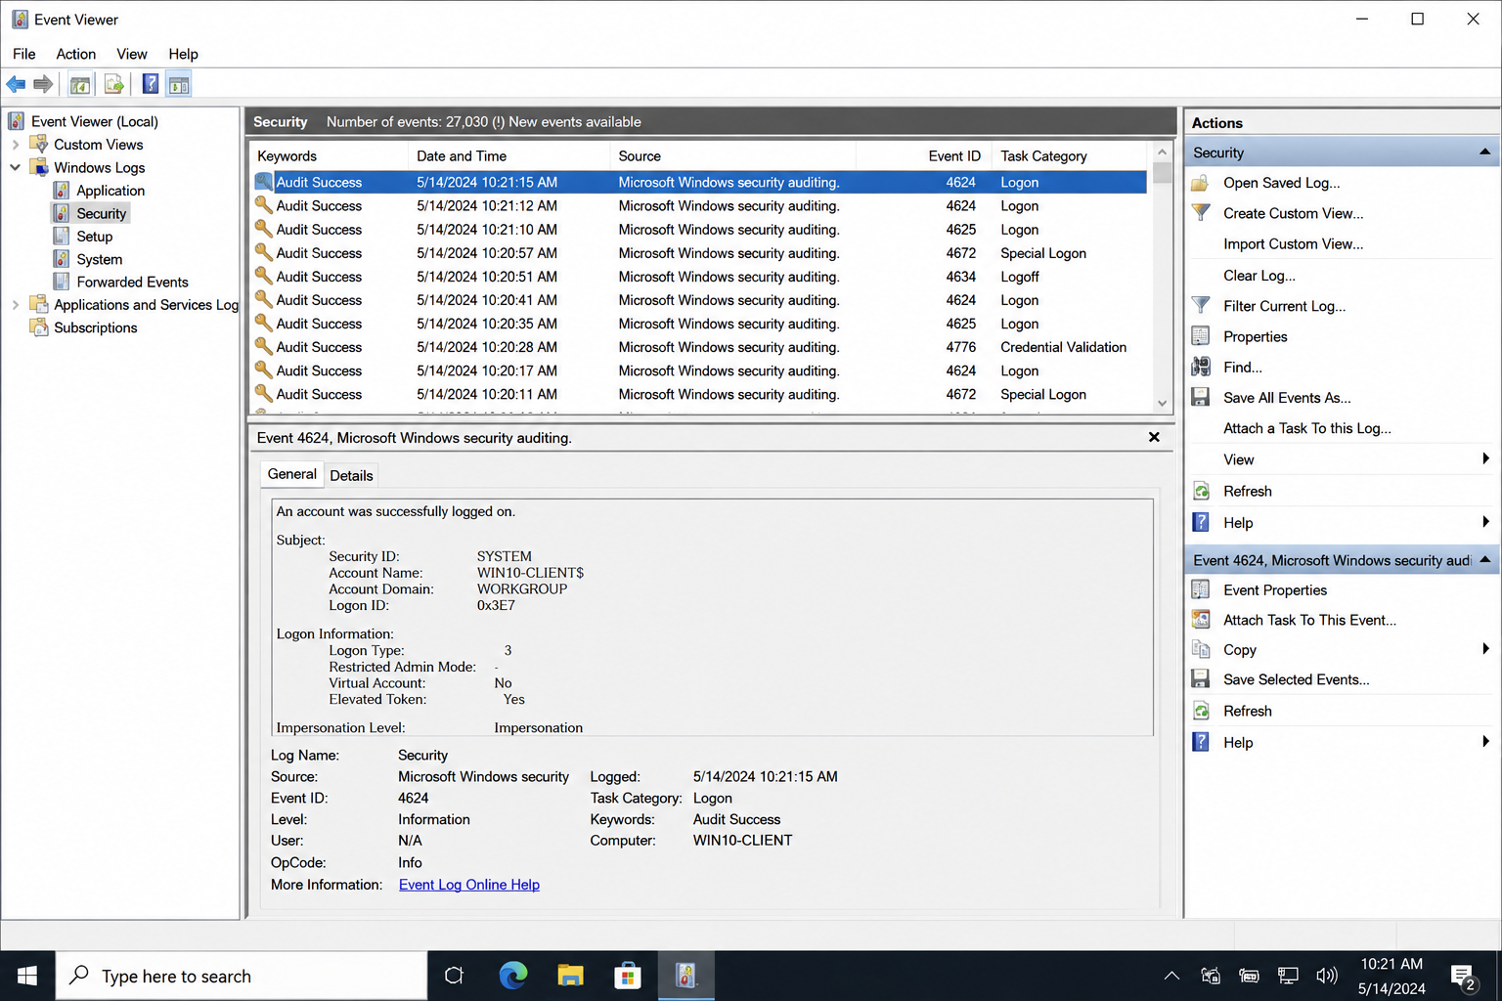Image resolution: width=1502 pixels, height=1001 pixels.
Task: Sort by the Task Category column header
Action: click(x=1069, y=156)
